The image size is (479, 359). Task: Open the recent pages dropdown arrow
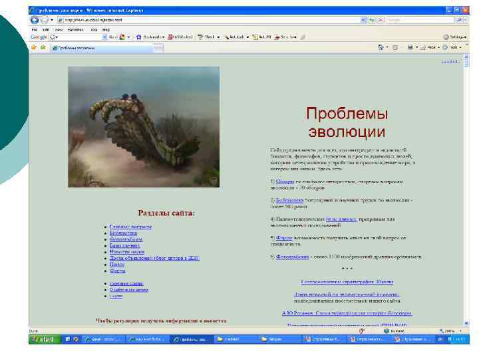pyautogui.click(x=52, y=20)
